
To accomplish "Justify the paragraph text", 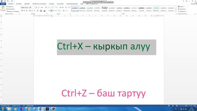I will click(x=56, y=11).
